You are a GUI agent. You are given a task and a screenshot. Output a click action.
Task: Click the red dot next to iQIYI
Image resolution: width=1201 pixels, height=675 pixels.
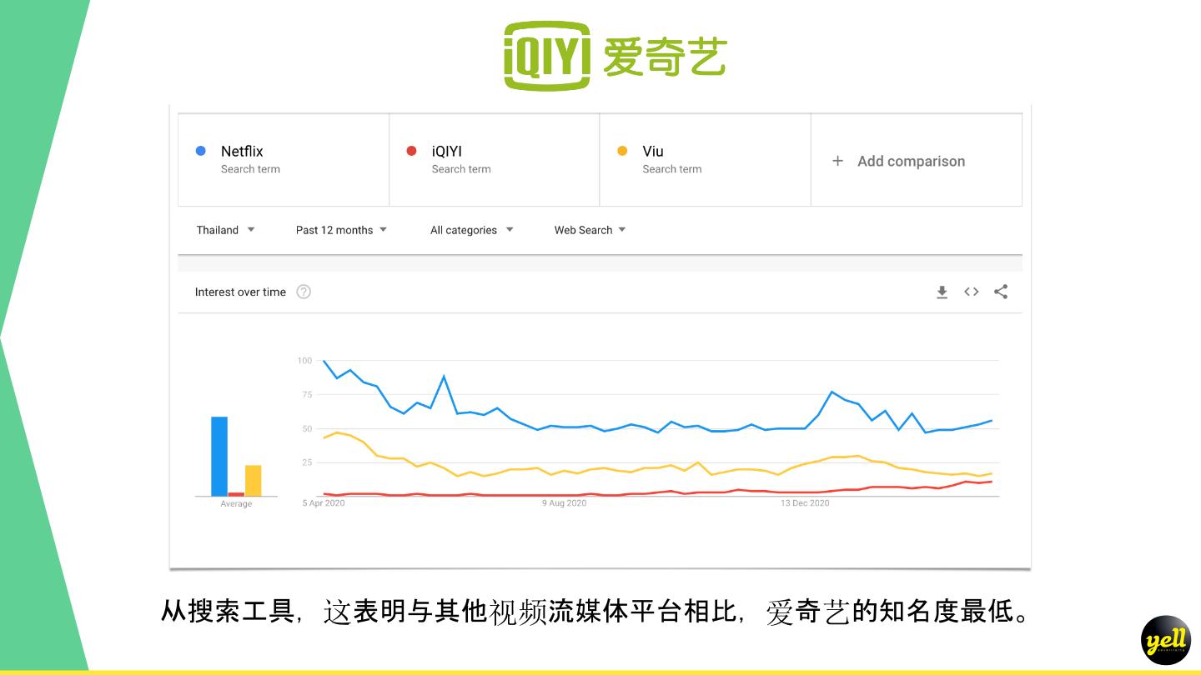pos(411,151)
